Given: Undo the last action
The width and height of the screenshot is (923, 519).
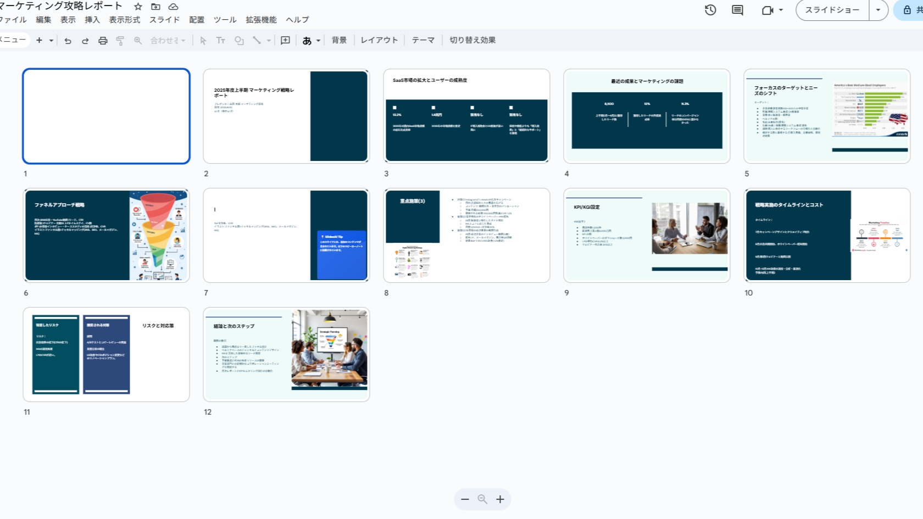Looking at the screenshot, I should pos(68,40).
